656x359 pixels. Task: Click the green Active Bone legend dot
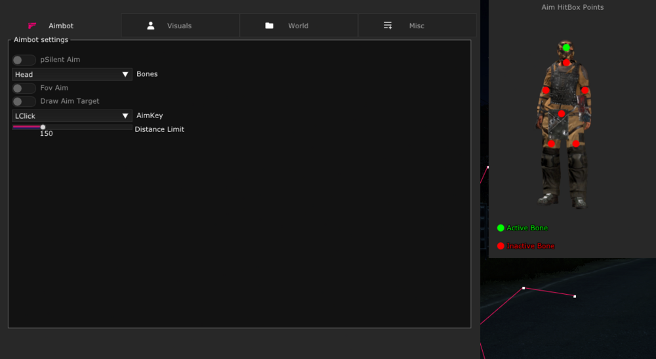tap(501, 228)
